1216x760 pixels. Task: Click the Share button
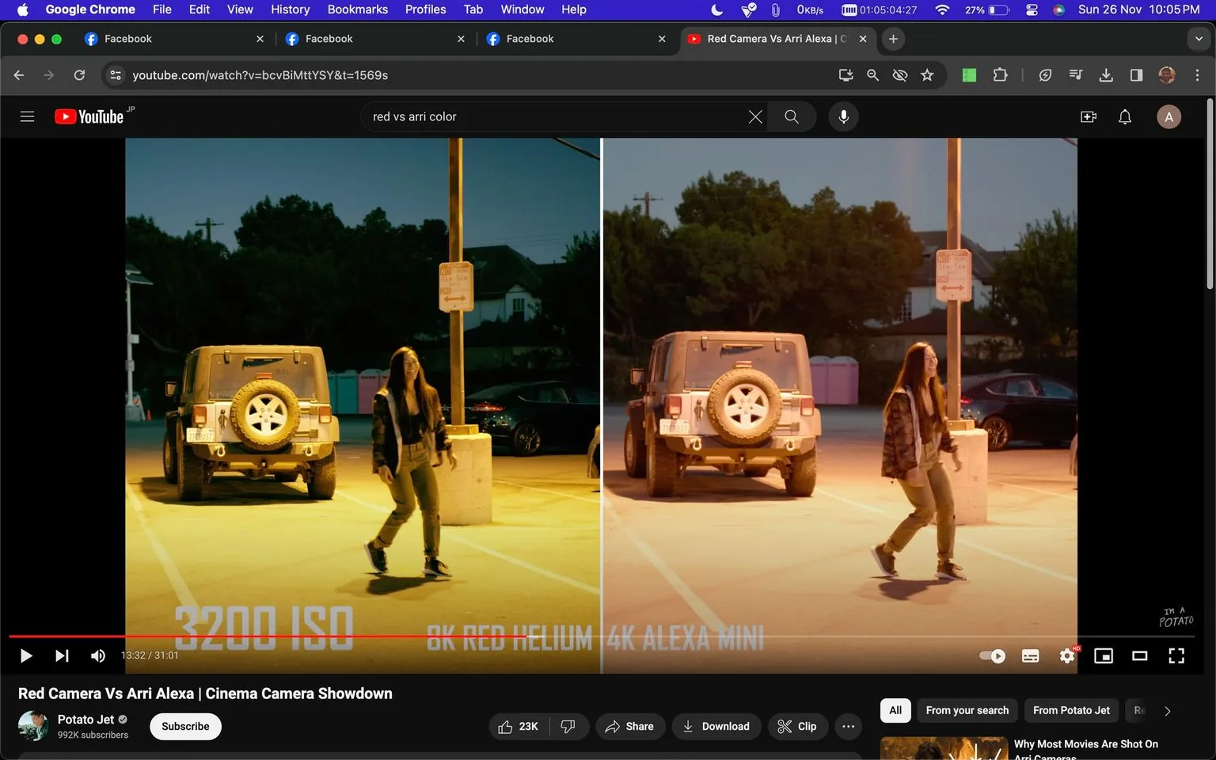[630, 726]
